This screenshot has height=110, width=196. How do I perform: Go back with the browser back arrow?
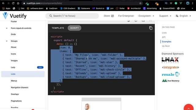3,3
